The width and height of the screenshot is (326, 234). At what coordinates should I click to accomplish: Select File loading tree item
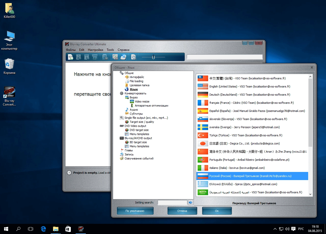pos(137,81)
